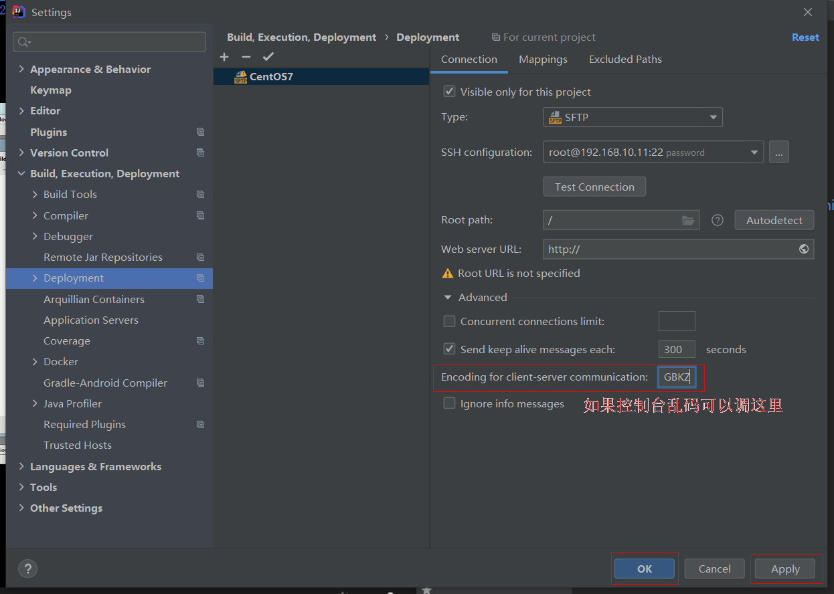834x594 pixels.
Task: Toggle Visible only for this project
Action: (449, 92)
